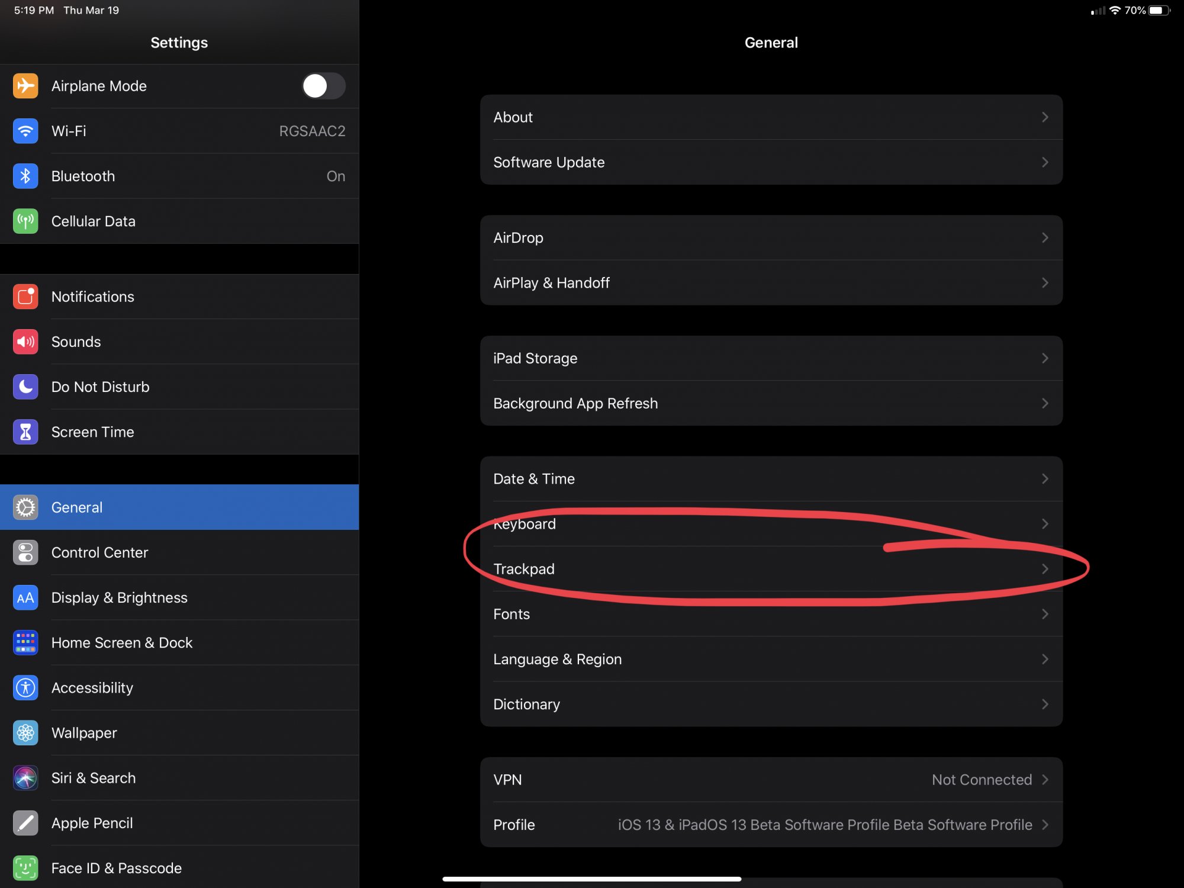
Task: Expand the AirDrop row chevron
Action: pyautogui.click(x=1045, y=237)
